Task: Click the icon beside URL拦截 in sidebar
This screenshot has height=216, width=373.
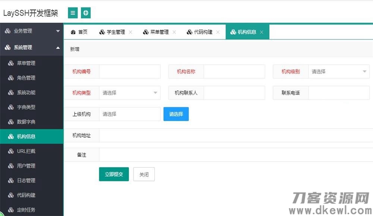Action: coord(10,151)
